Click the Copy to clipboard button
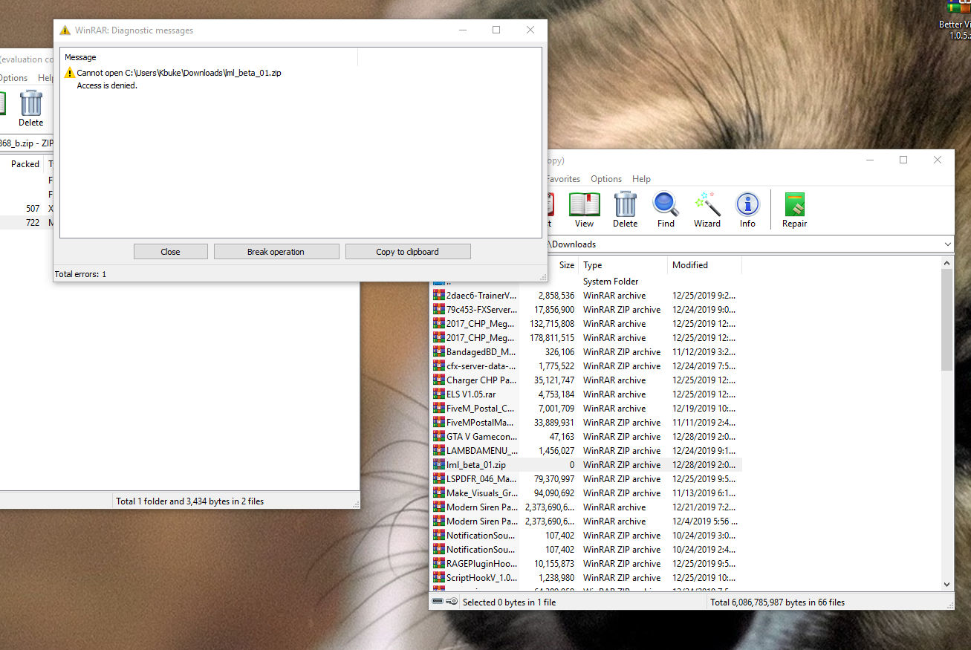The height and width of the screenshot is (650, 971). (x=407, y=252)
